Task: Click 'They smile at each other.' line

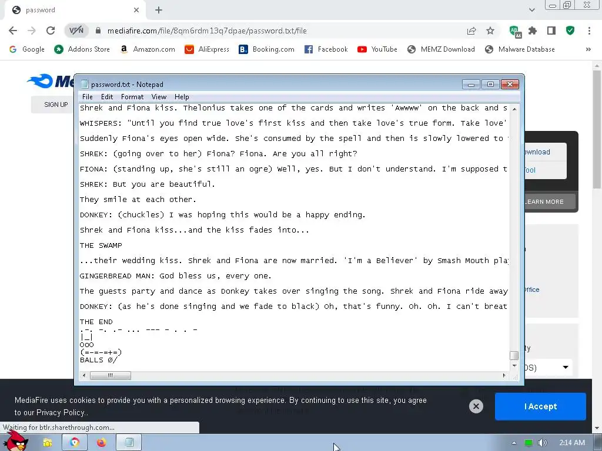Action: click(138, 200)
